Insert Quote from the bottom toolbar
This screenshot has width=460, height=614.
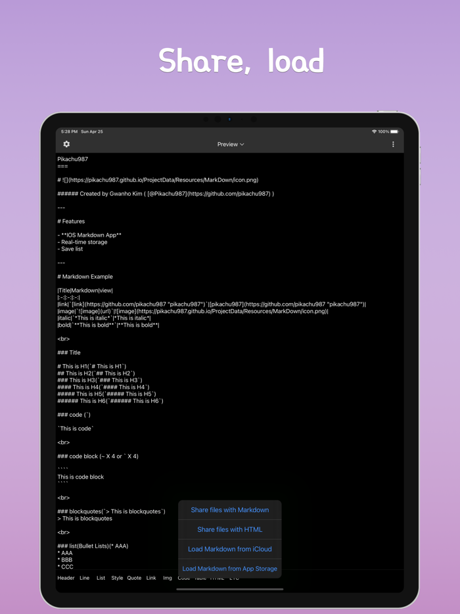pos(134,578)
